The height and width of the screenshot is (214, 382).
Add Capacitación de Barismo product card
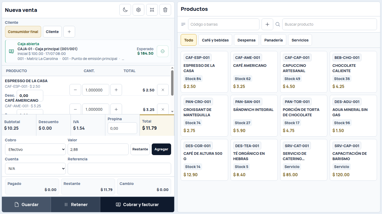(x=353, y=160)
